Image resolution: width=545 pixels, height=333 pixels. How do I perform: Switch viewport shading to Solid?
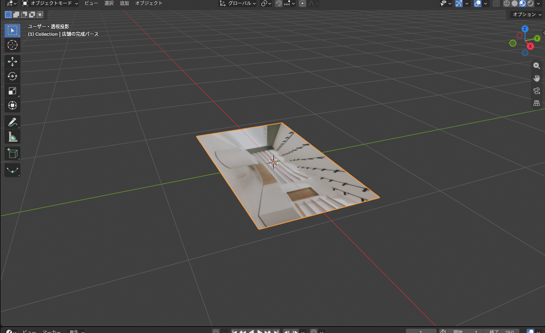[515, 3]
